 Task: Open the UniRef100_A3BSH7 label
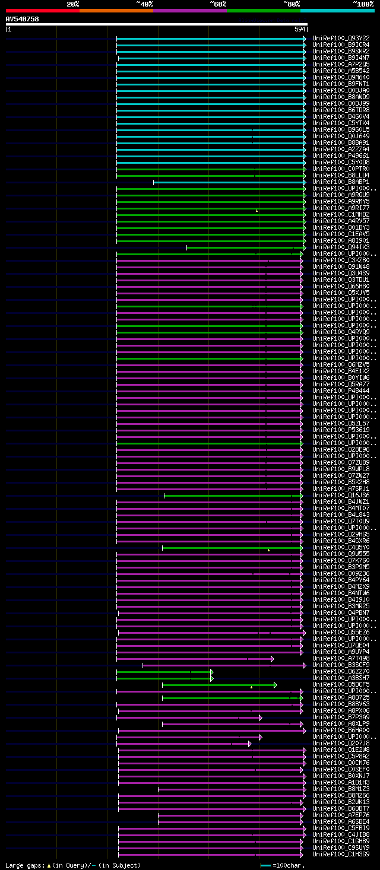(x=341, y=678)
